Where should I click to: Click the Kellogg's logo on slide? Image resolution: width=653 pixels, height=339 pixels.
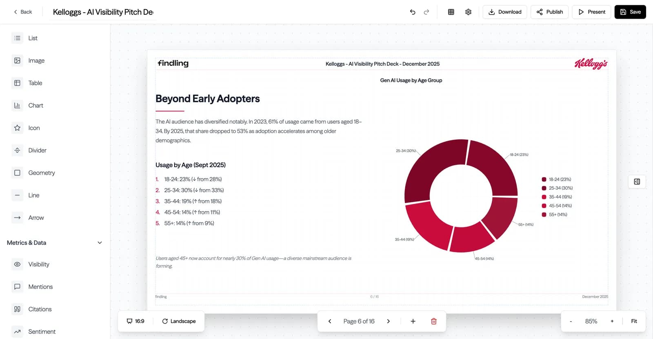(591, 64)
